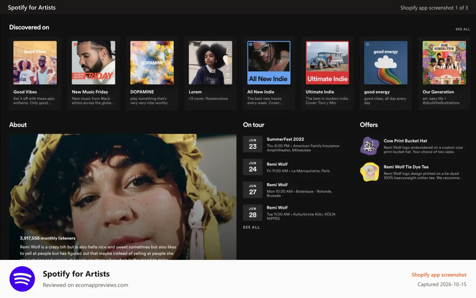Click the Spotify for Artists header title
The width and height of the screenshot is (476, 298).
[x=32, y=8]
